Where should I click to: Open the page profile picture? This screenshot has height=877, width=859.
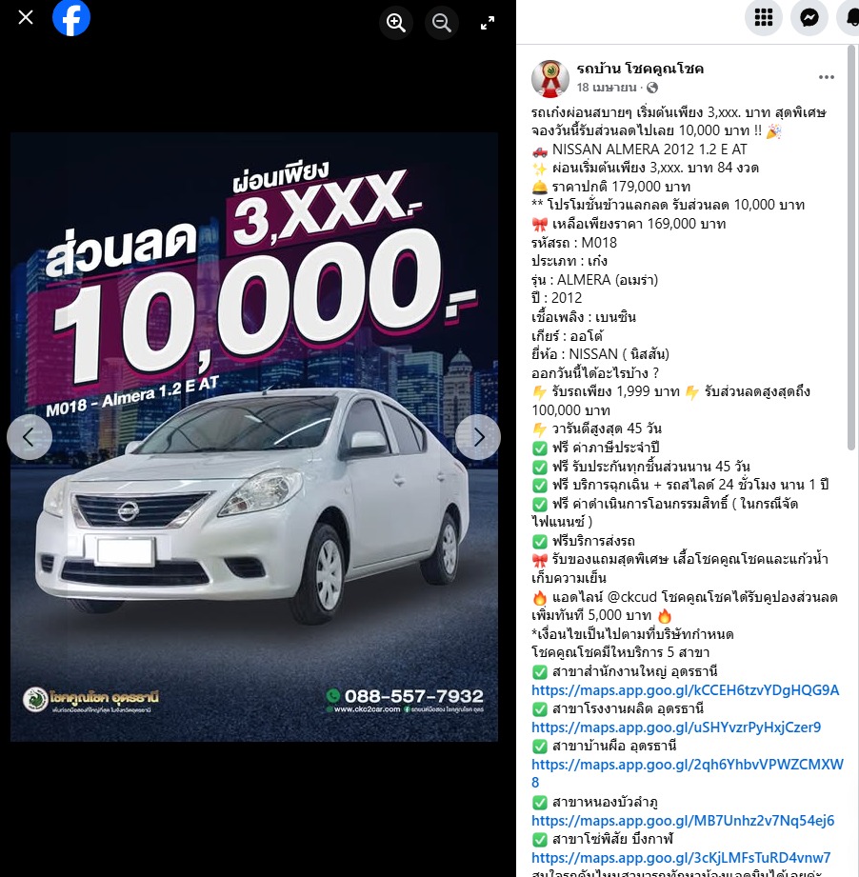(x=549, y=78)
